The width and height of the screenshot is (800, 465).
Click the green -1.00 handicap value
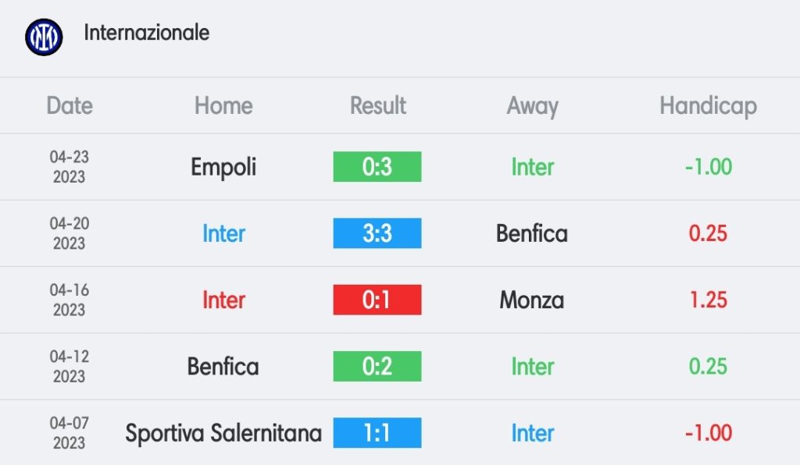[x=708, y=167]
